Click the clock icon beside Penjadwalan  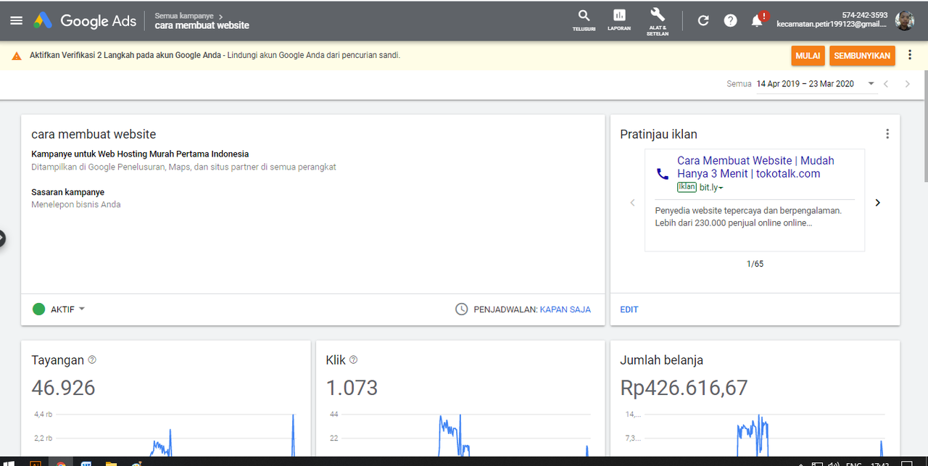[462, 309]
